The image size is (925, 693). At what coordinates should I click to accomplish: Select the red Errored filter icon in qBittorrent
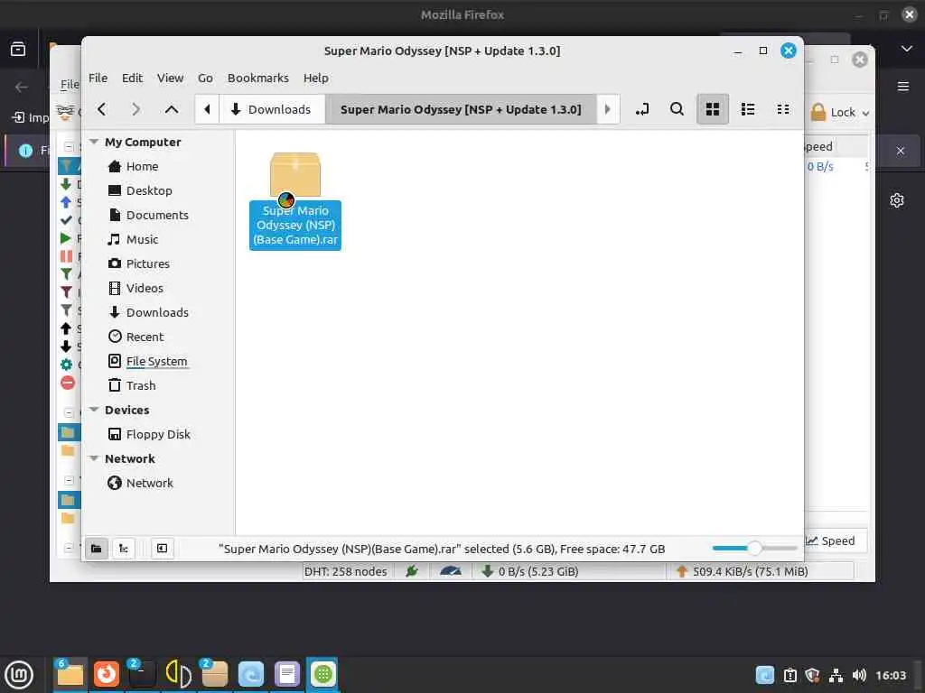(x=67, y=383)
